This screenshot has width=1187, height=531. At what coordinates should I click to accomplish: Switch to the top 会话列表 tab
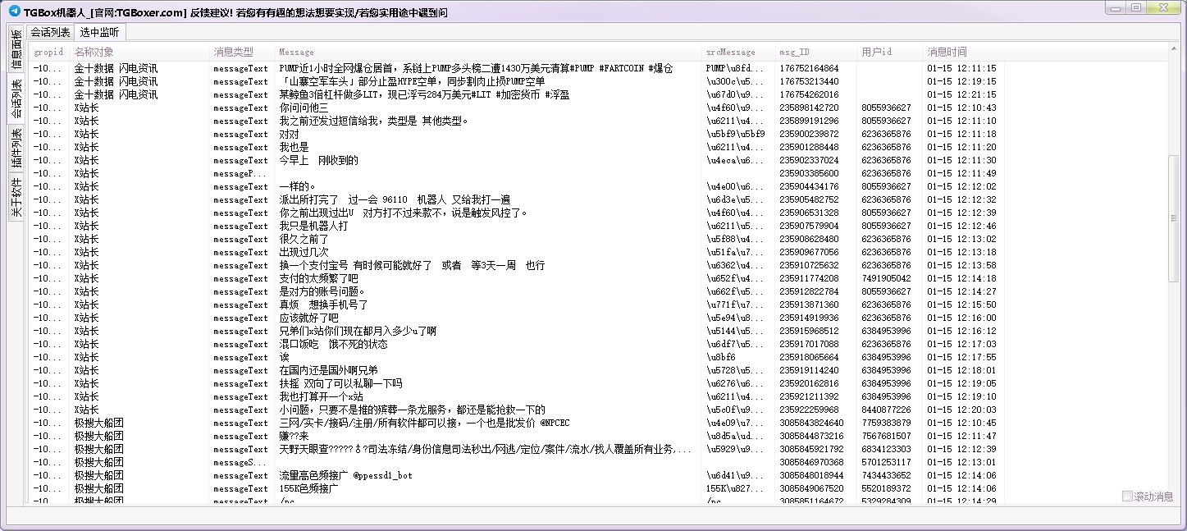(x=50, y=32)
